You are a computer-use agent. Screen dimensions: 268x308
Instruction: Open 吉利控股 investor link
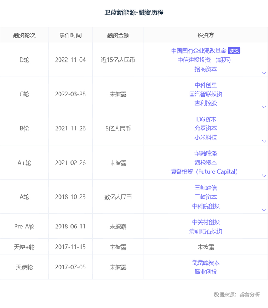point(206,103)
